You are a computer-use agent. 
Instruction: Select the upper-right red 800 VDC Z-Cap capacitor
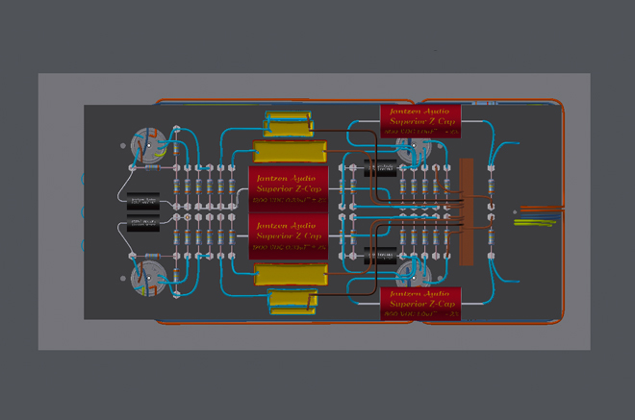420,121
